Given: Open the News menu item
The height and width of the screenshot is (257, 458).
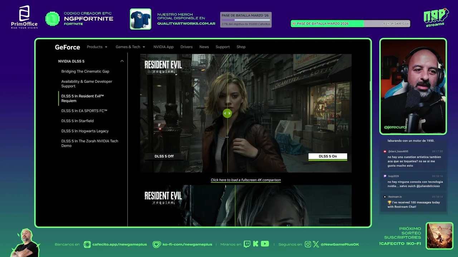Looking at the screenshot, I should [204, 47].
